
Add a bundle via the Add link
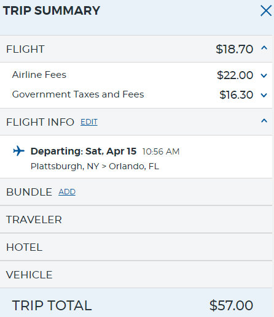click(67, 192)
